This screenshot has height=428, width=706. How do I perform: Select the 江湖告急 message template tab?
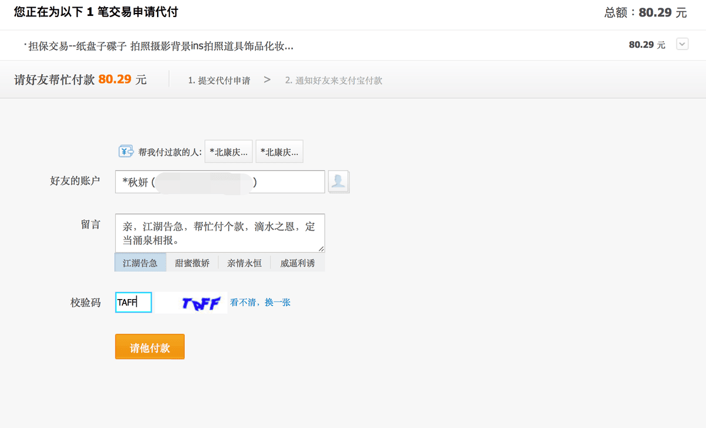pyautogui.click(x=140, y=263)
